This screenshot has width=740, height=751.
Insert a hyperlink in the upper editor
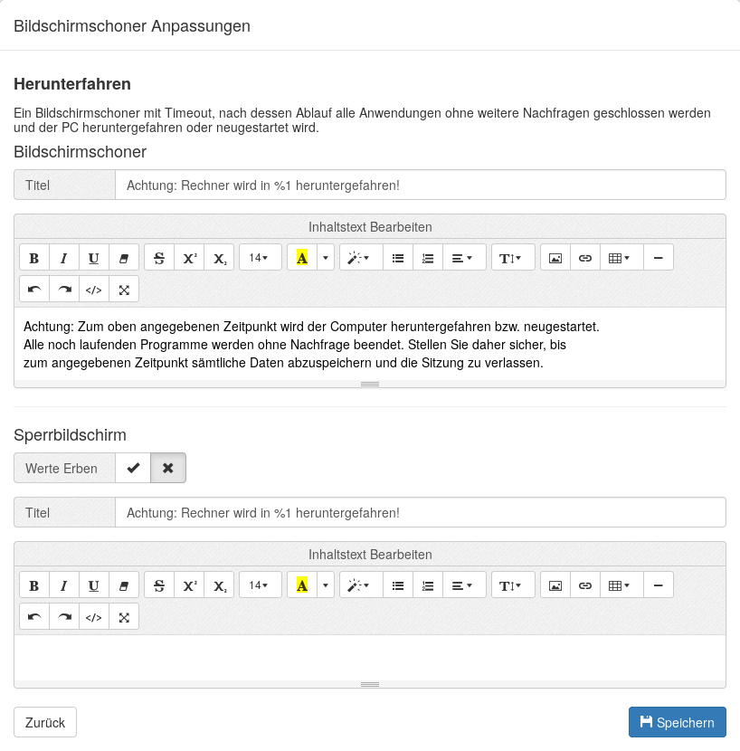(584, 257)
